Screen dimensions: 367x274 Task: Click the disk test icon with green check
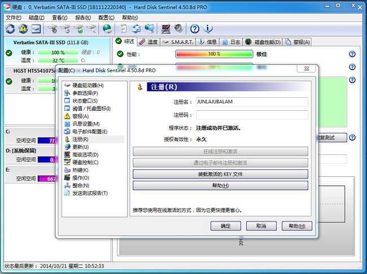[78, 29]
